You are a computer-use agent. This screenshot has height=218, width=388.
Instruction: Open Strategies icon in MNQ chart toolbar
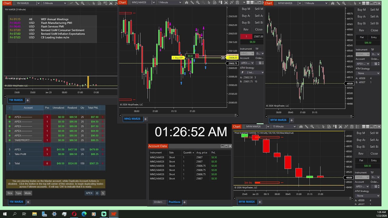tap(232, 2)
